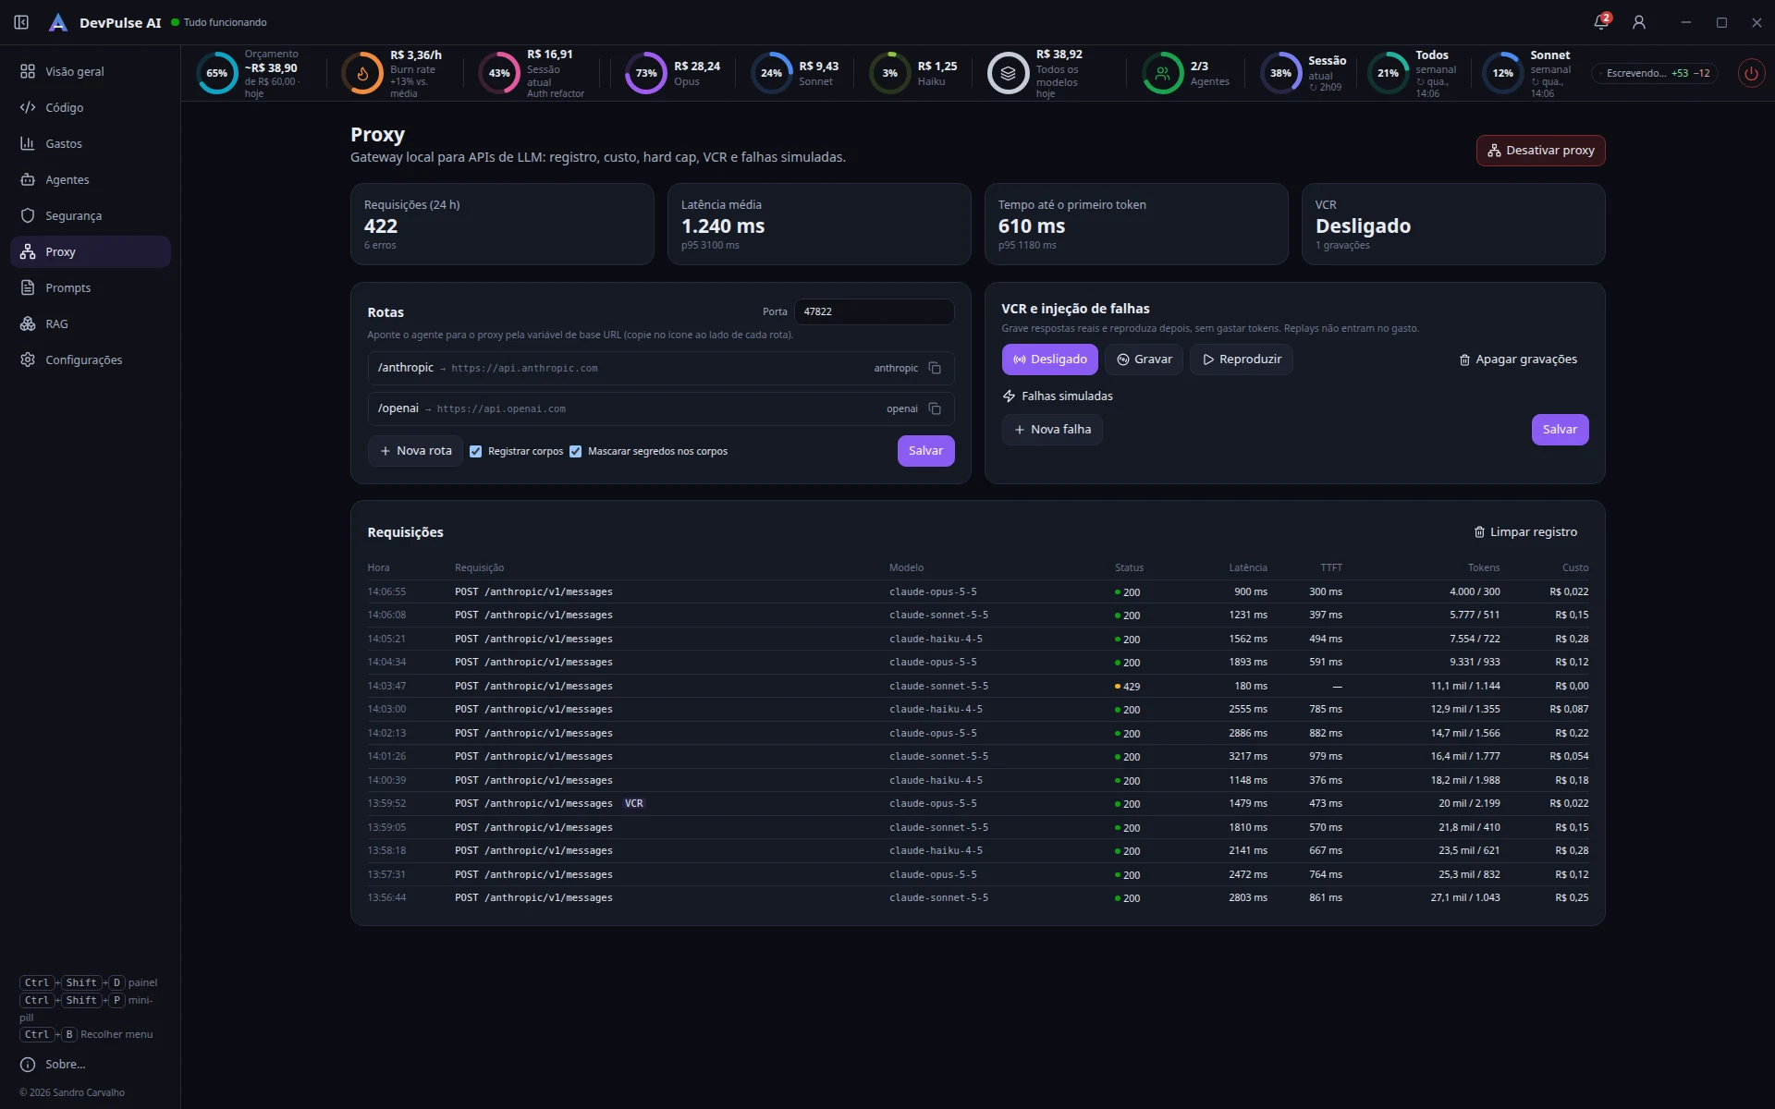Image resolution: width=1775 pixels, height=1109 pixels.
Task: Click the Requisições (24 h) 422 card
Action: [502, 225]
